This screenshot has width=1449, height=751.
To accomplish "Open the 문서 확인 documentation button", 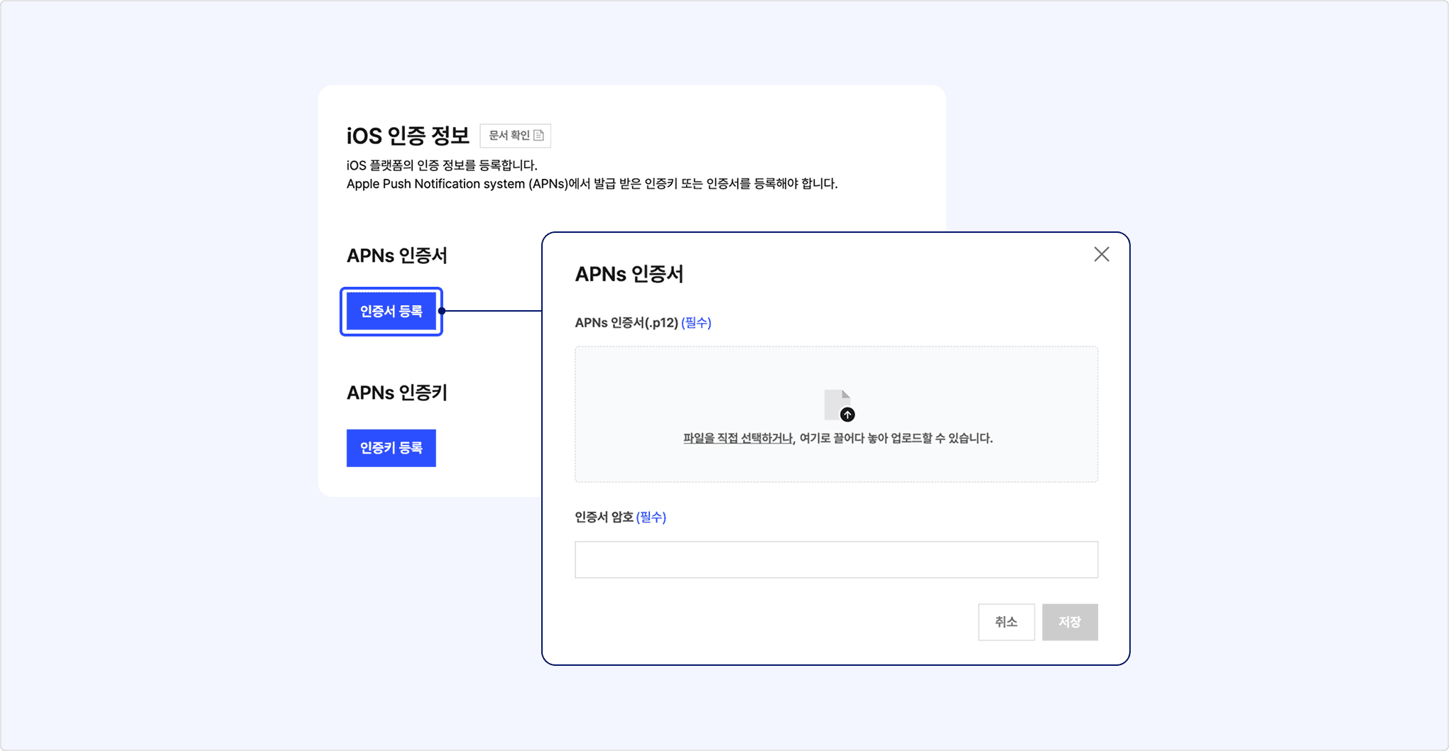I will point(515,136).
